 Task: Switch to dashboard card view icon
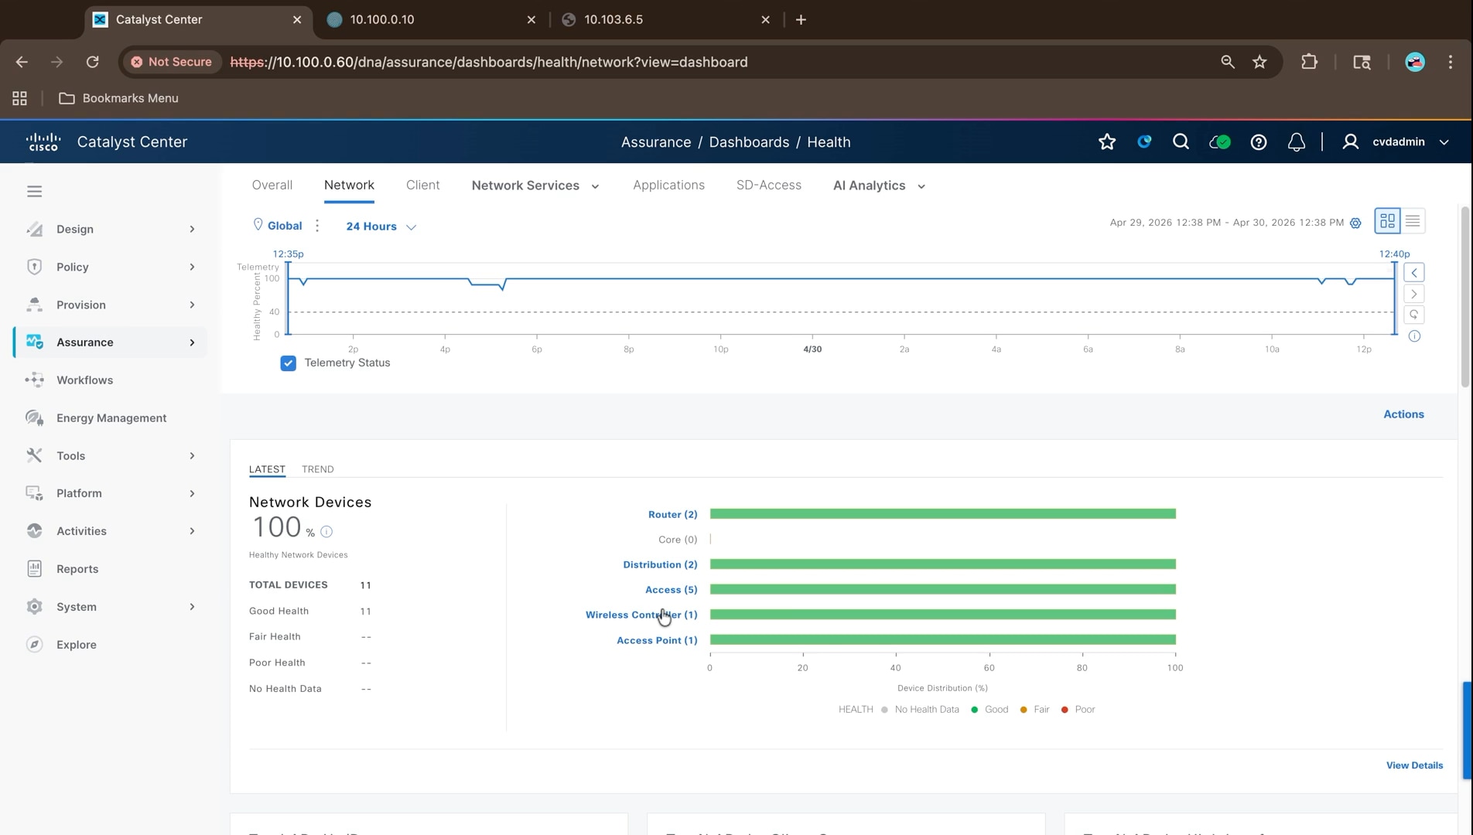pyautogui.click(x=1388, y=221)
